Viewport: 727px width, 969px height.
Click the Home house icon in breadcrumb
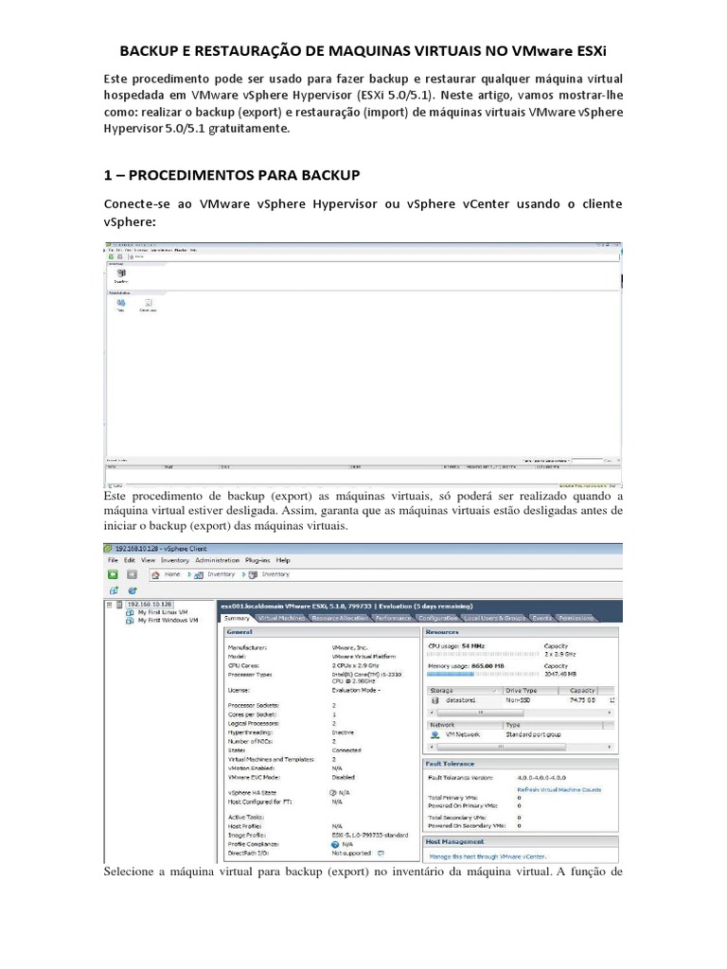tap(156, 574)
